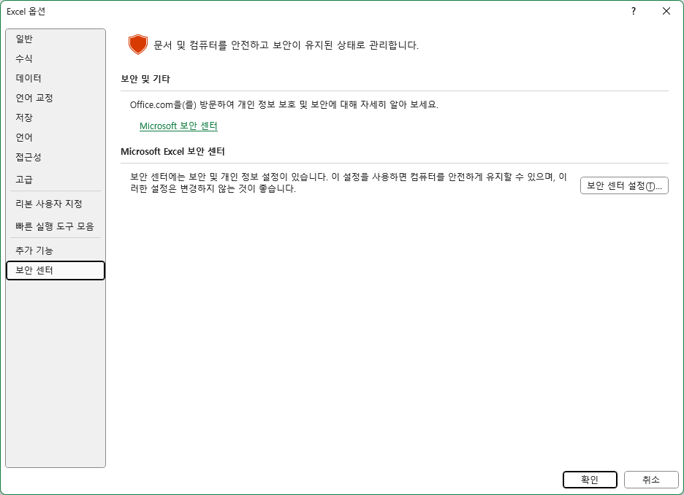
Task: Go to the 데이터 options page
Action: 56,78
